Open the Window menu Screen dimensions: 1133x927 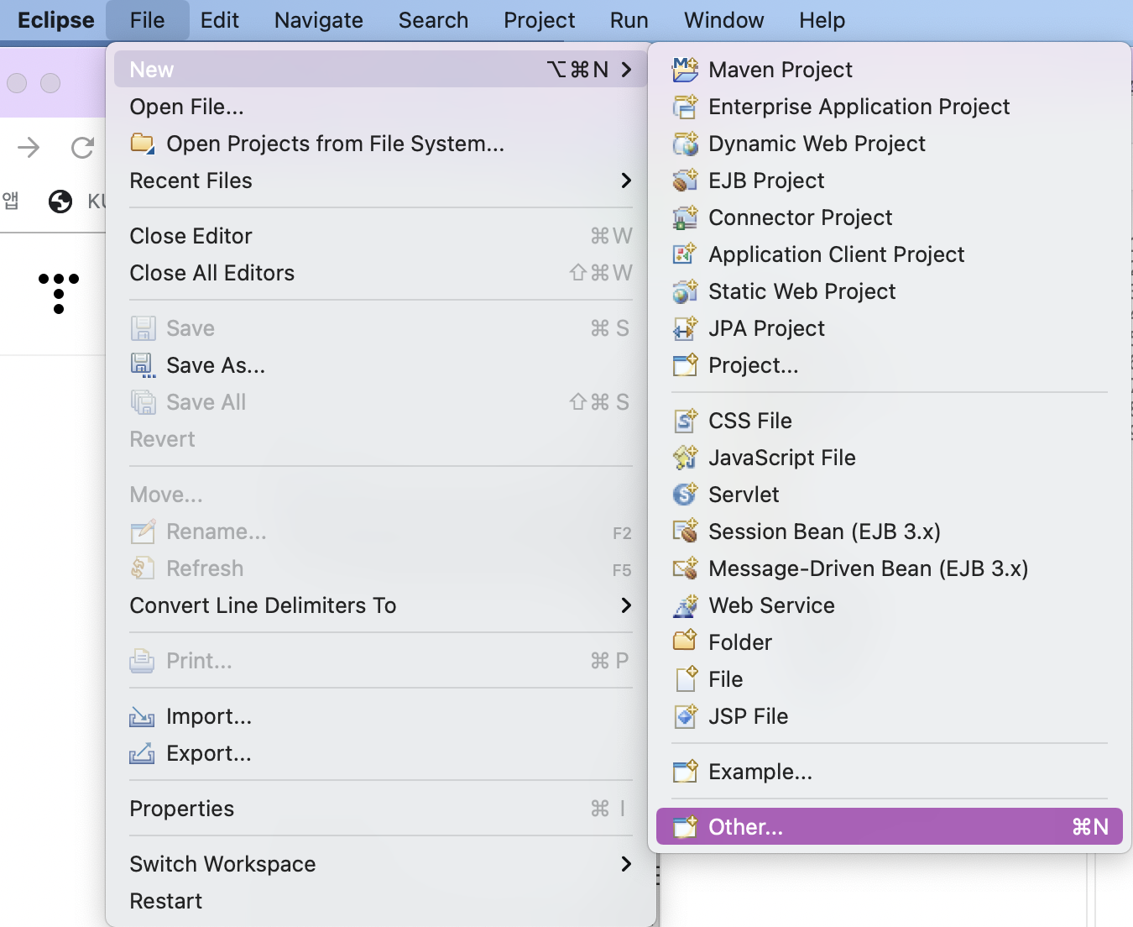coord(724,20)
